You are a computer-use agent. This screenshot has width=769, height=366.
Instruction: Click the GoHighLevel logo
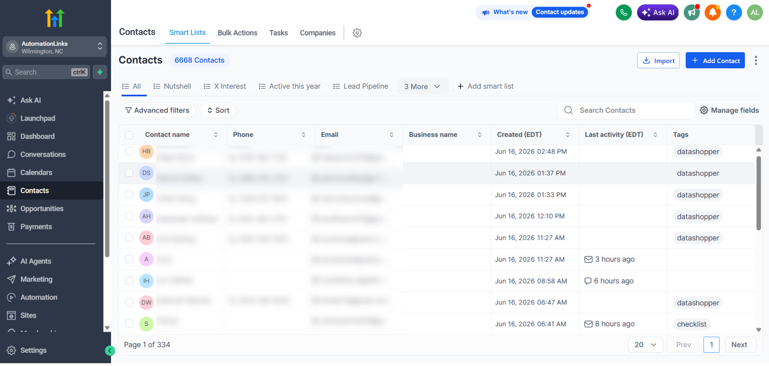click(x=55, y=18)
